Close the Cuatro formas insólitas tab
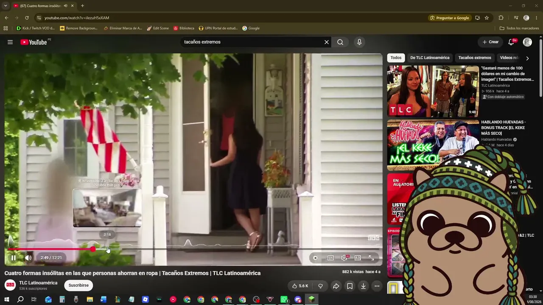 point(73,6)
